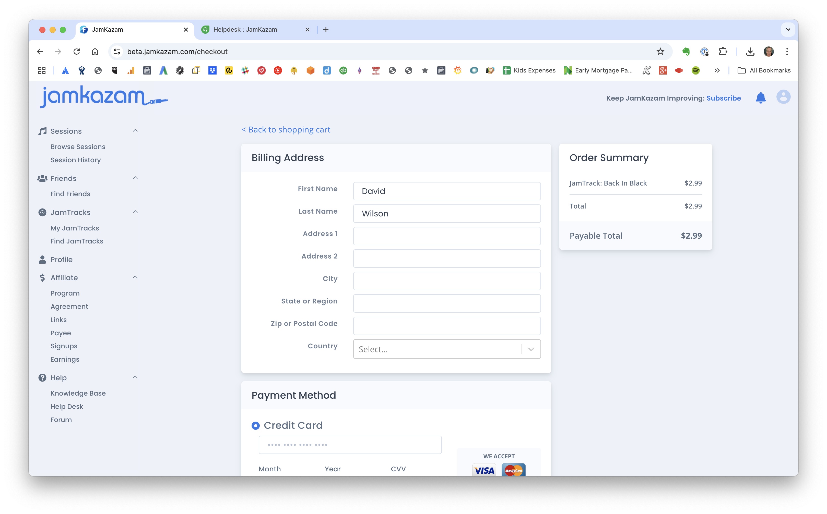Collapse the Sessions sidebar section
This screenshot has height=514, width=827.
pos(135,131)
